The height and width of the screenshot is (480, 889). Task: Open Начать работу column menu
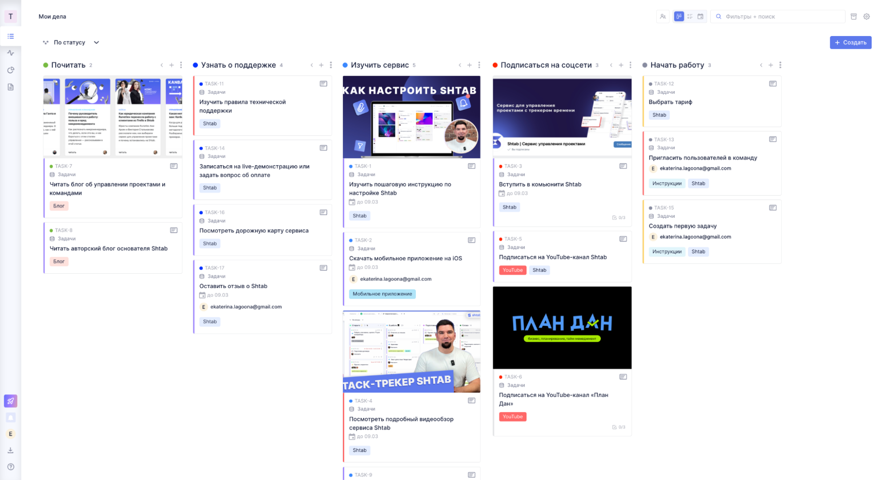coord(780,65)
